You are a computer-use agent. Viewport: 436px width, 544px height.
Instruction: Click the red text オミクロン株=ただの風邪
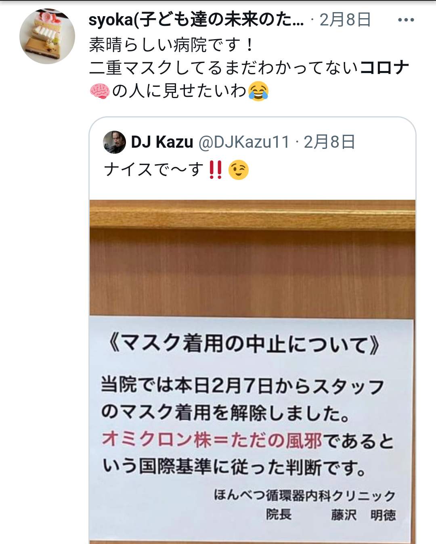tap(212, 439)
